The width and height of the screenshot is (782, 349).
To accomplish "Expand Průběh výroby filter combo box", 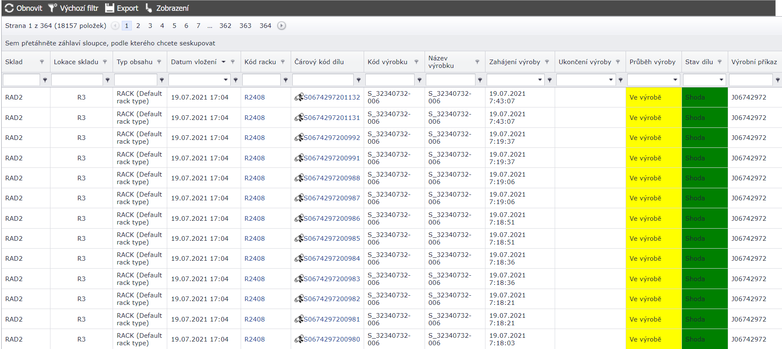I will [x=675, y=80].
